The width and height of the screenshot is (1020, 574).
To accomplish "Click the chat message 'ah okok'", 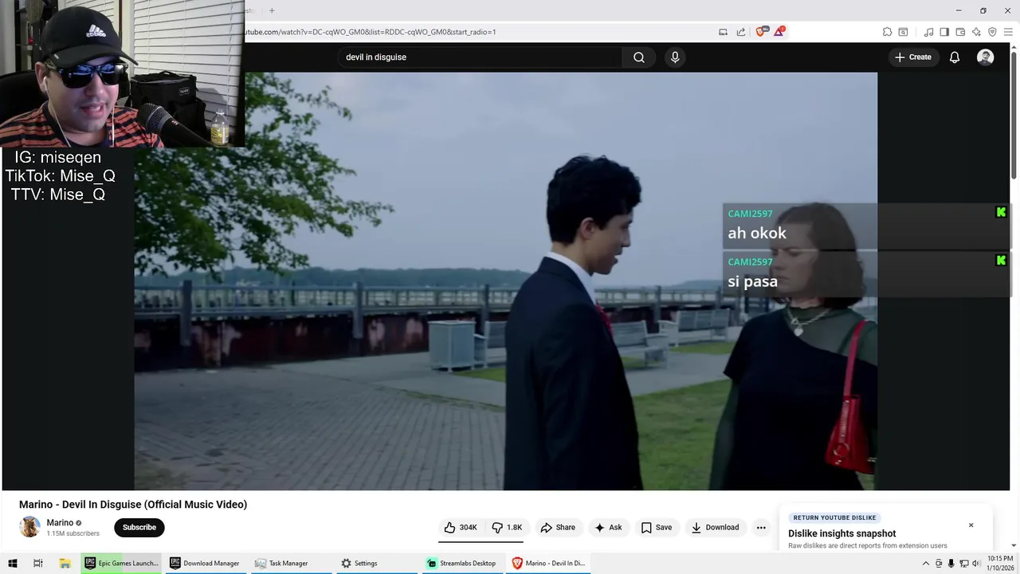I will 757,234.
